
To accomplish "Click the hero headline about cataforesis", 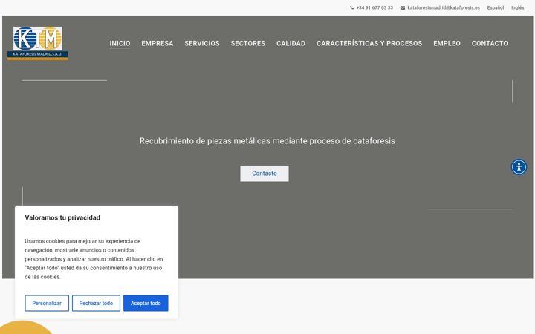I will [x=267, y=141].
